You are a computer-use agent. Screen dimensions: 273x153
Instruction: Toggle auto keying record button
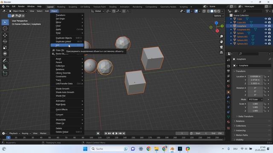(98, 133)
